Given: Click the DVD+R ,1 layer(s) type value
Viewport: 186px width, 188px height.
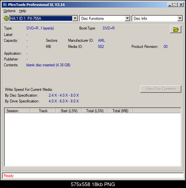Looking at the screenshot, I should 40,28.
